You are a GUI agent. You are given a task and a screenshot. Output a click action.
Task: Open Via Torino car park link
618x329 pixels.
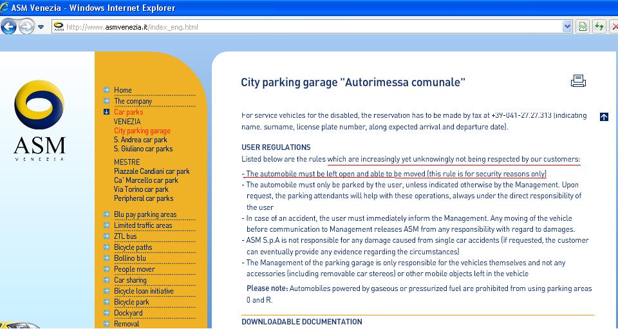pos(141,189)
